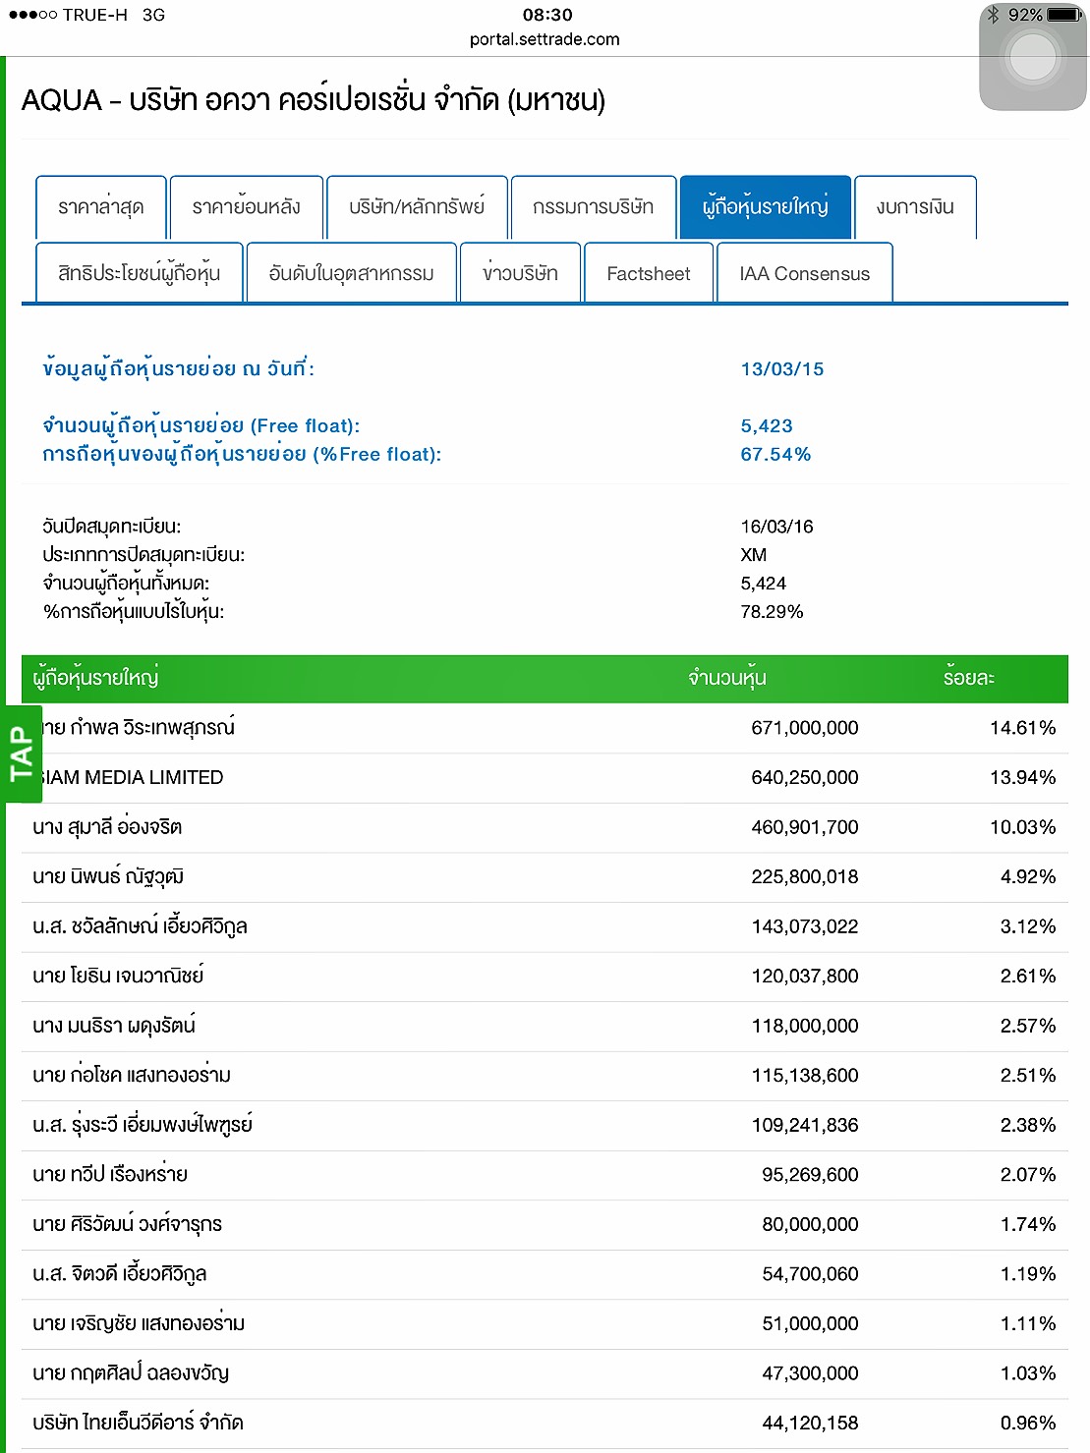This screenshot has height=1453, width=1090.
Task: Tap the portal.settrade.com address bar
Action: pos(545,39)
